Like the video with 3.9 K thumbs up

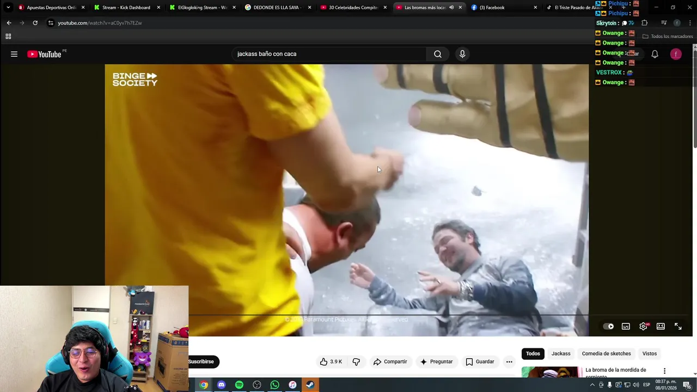[331, 362]
